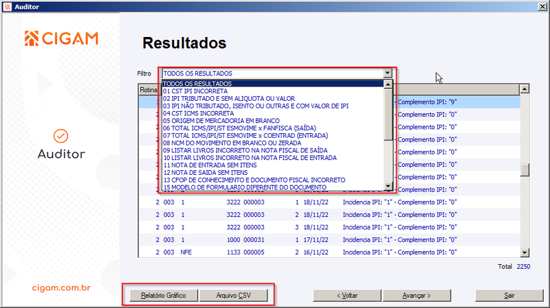Select TODOS OS RESULTADOS in the list
Viewport: 550px width, 308px height.
click(273, 84)
